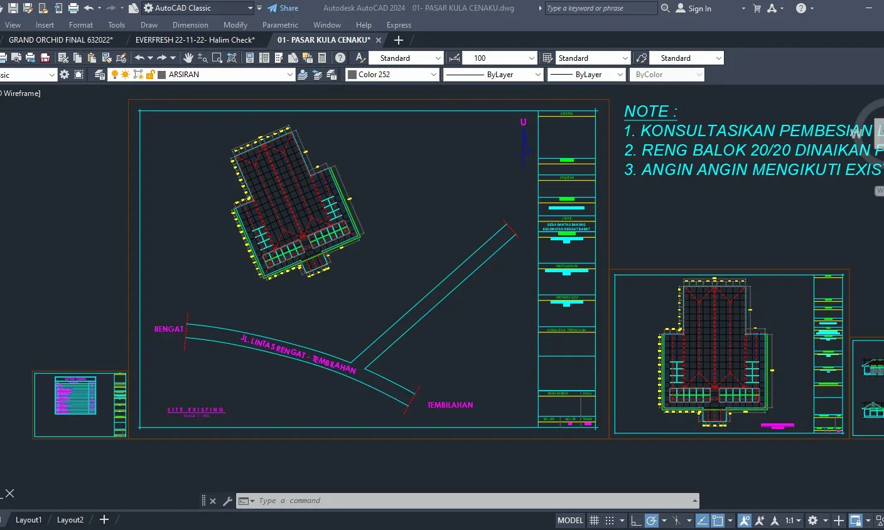The height and width of the screenshot is (530, 884).
Task: Activate the Plot icon
Action: [x=31, y=58]
